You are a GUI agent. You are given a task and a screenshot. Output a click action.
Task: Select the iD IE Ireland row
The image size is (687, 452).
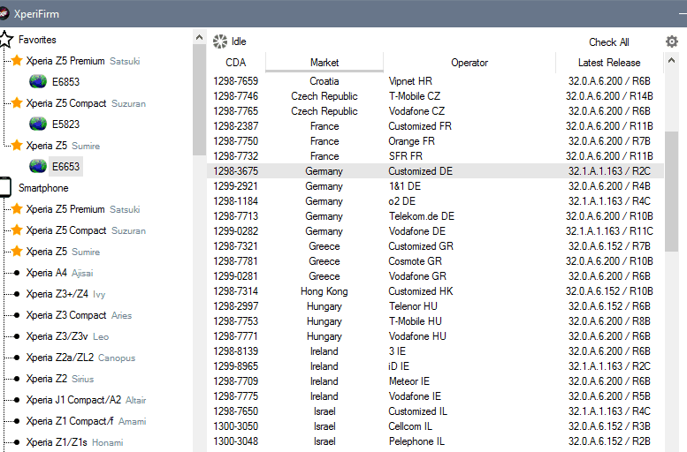tap(435, 366)
